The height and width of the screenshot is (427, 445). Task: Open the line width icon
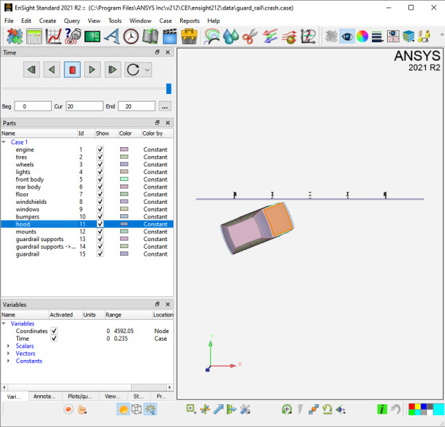coord(377,37)
